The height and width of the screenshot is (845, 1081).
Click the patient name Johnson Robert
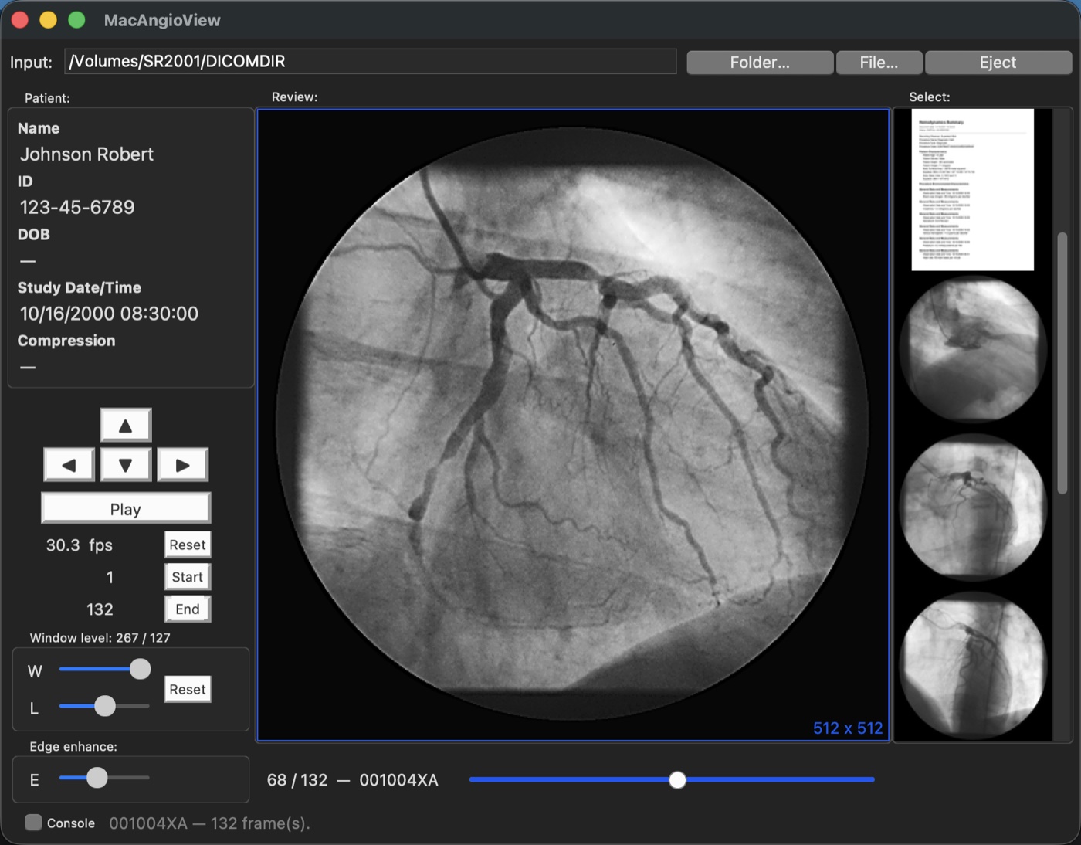click(86, 154)
